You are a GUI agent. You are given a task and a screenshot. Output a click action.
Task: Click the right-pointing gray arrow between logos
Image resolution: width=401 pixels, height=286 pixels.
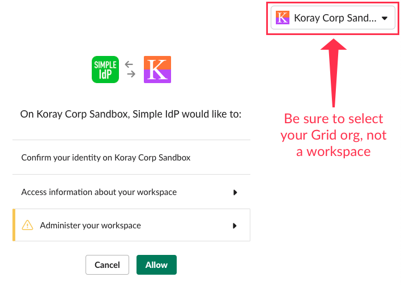click(x=131, y=74)
